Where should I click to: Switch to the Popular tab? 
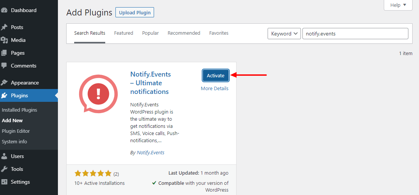tap(150, 33)
